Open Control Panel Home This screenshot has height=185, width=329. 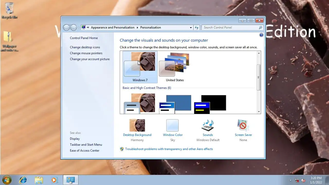pyautogui.click(x=84, y=38)
